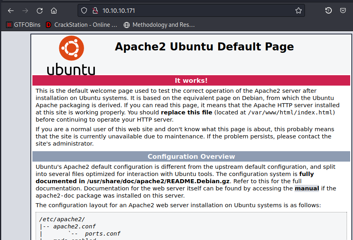The image size is (353, 240).
Task: Click the ports.conf entry in the tree
Action: (x=102, y=234)
